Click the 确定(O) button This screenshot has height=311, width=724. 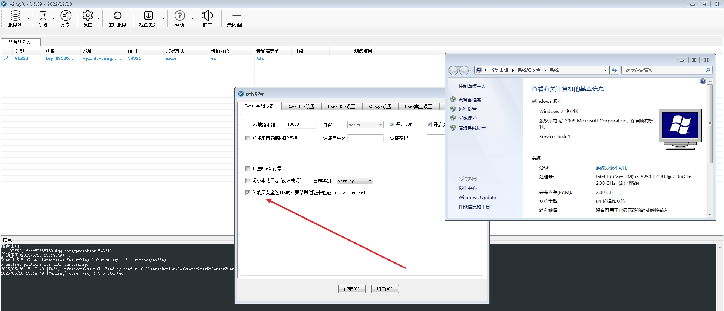point(352,289)
